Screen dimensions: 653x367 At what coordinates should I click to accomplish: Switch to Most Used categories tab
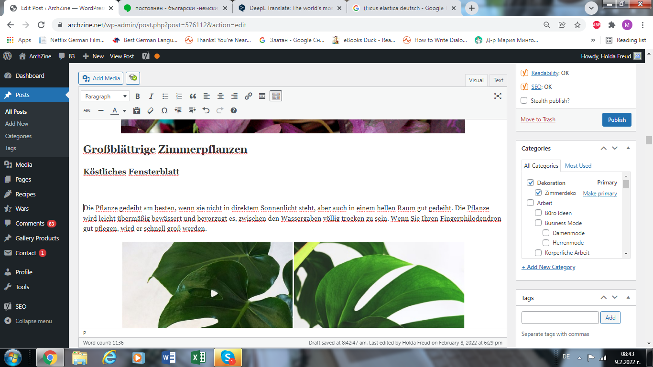578,166
